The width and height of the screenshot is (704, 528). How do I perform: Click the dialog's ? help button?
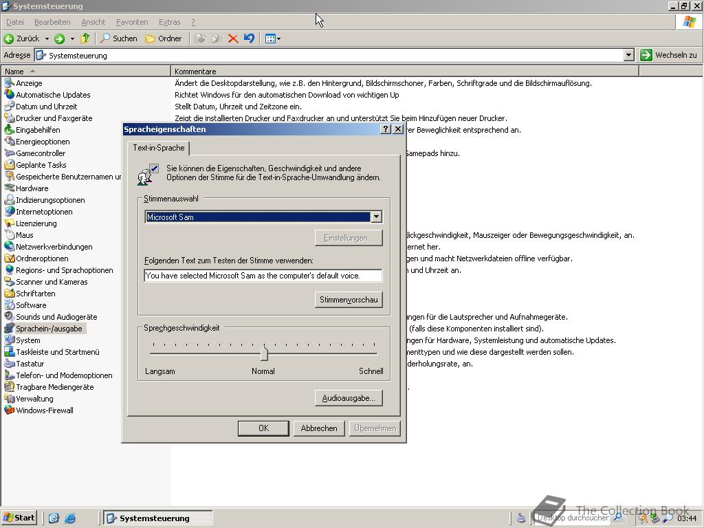(385, 129)
